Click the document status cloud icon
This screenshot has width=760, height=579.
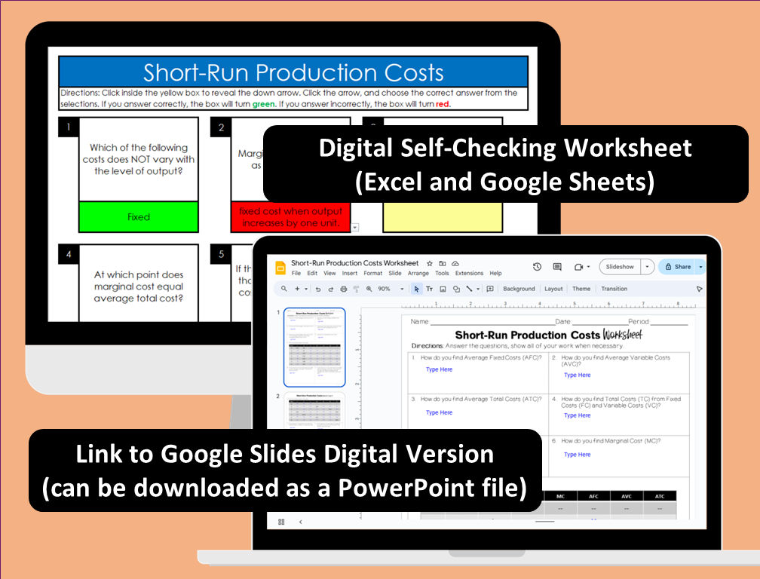[x=454, y=262]
